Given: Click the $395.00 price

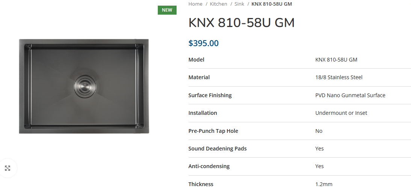Looking at the screenshot, I should pyautogui.click(x=203, y=43).
